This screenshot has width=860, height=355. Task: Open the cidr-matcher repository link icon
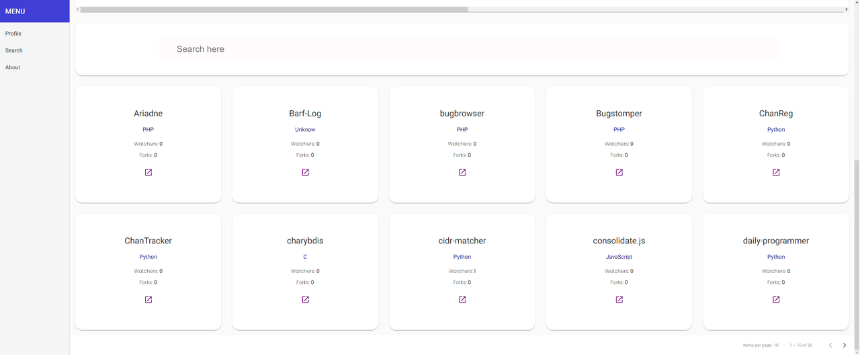pos(462,300)
